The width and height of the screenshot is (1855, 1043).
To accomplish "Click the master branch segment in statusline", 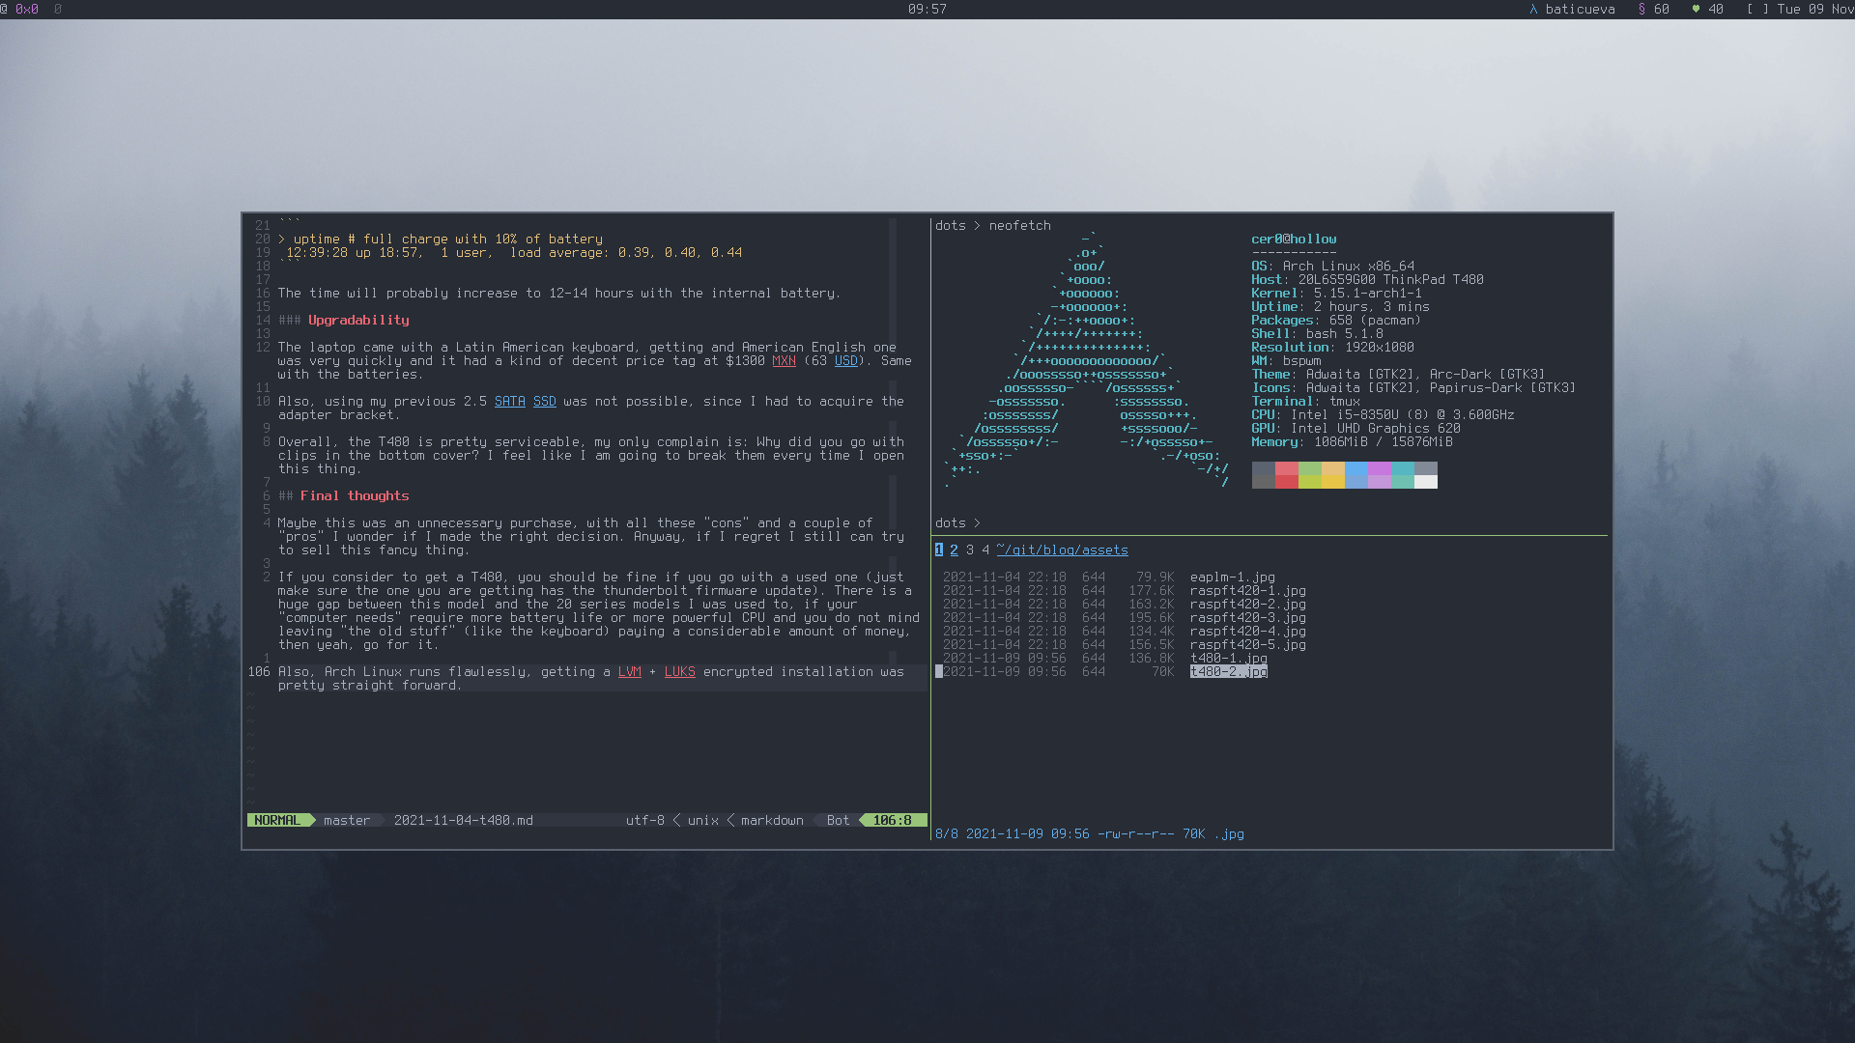I will click(x=347, y=820).
